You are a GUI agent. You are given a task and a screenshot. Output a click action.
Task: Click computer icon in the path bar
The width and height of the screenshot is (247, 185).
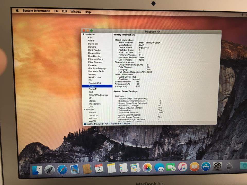click(85, 124)
